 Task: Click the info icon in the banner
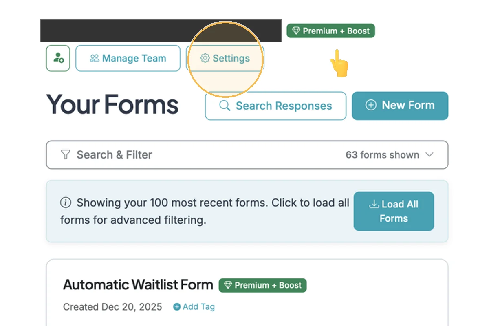(x=65, y=203)
